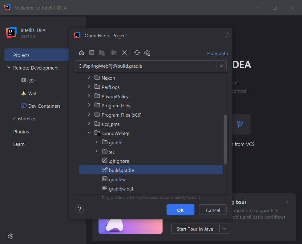Open the Customize tab
This screenshot has width=302, height=244.
24,119
